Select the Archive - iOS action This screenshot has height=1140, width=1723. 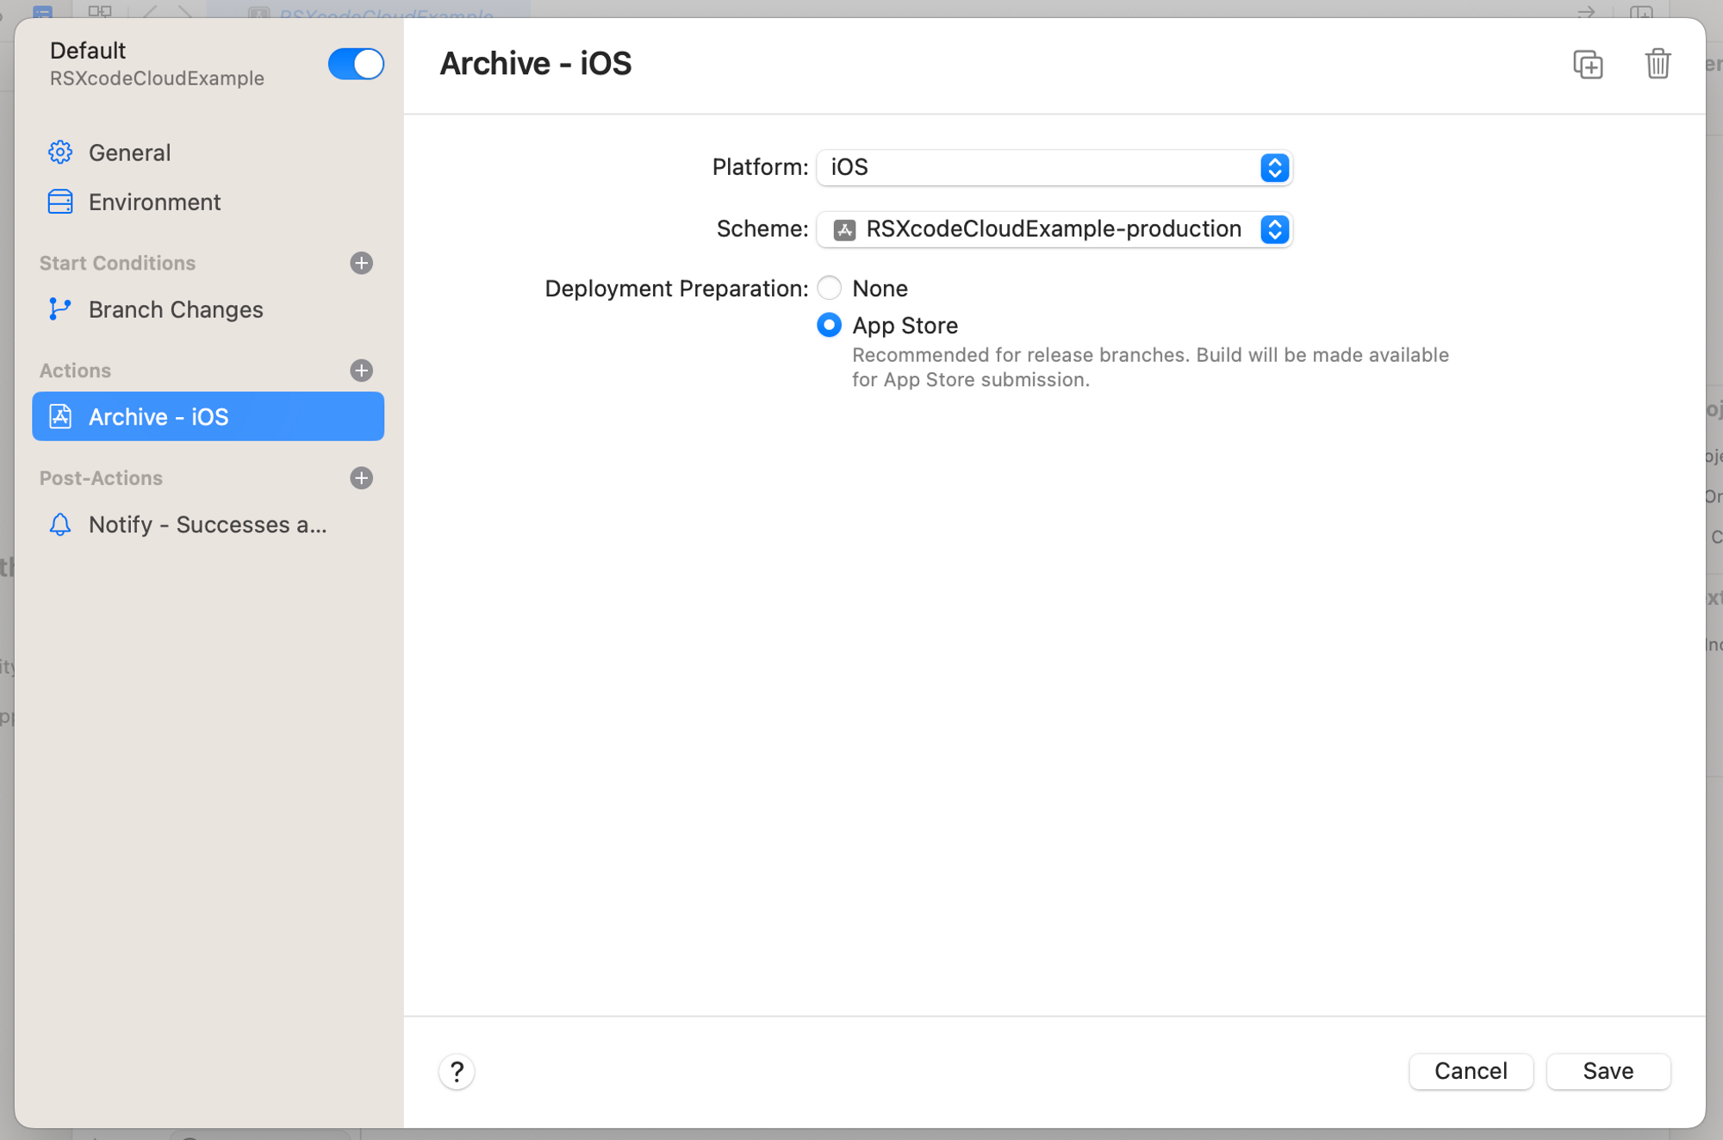158,416
